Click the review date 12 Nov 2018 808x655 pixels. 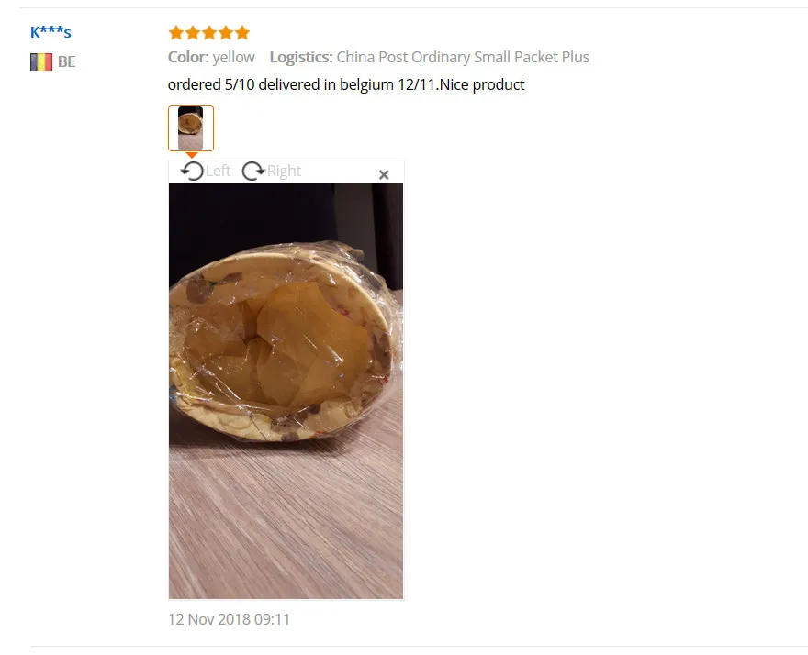230,619
